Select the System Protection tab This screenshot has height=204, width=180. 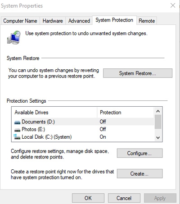click(114, 20)
